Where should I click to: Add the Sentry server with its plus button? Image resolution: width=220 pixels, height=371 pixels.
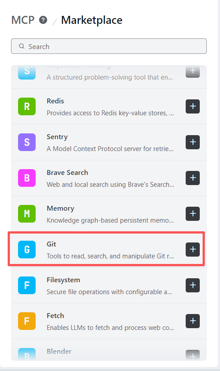[193, 142]
